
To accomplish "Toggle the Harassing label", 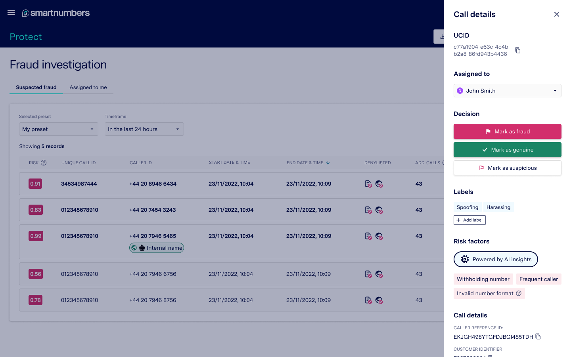I will point(498,207).
